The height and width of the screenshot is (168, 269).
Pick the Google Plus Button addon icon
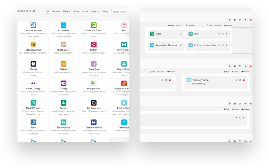124,83
